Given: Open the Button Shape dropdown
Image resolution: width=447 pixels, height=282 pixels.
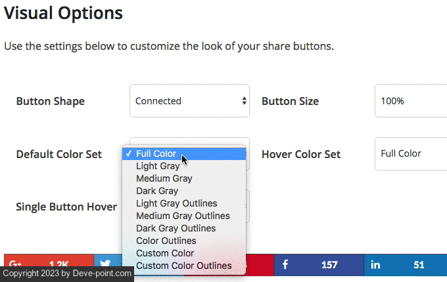Looking at the screenshot, I should point(189,101).
